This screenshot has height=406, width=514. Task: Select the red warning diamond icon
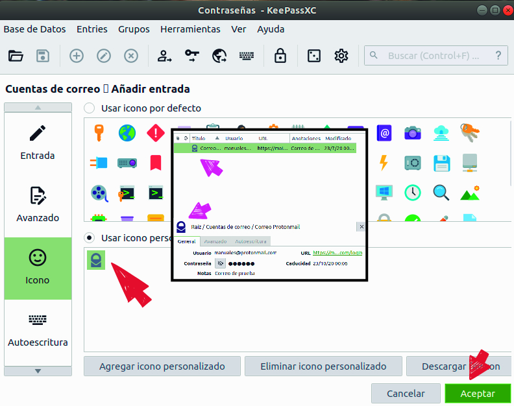[x=156, y=133]
